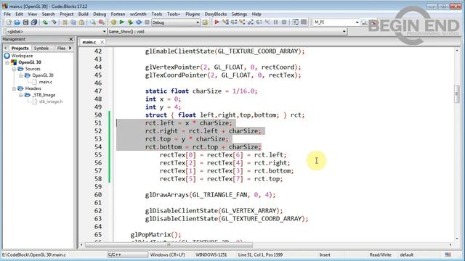
Task: Switch to the Files tab in Management
Action: (61, 48)
